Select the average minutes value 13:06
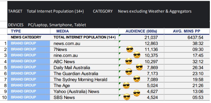 (x=198, y=92)
